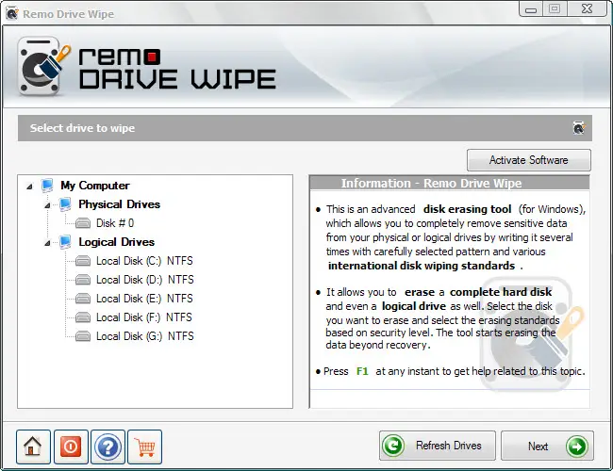613x471 pixels.
Task: Click the 'Information - Remo Drive Wipe' header
Action: (x=450, y=183)
